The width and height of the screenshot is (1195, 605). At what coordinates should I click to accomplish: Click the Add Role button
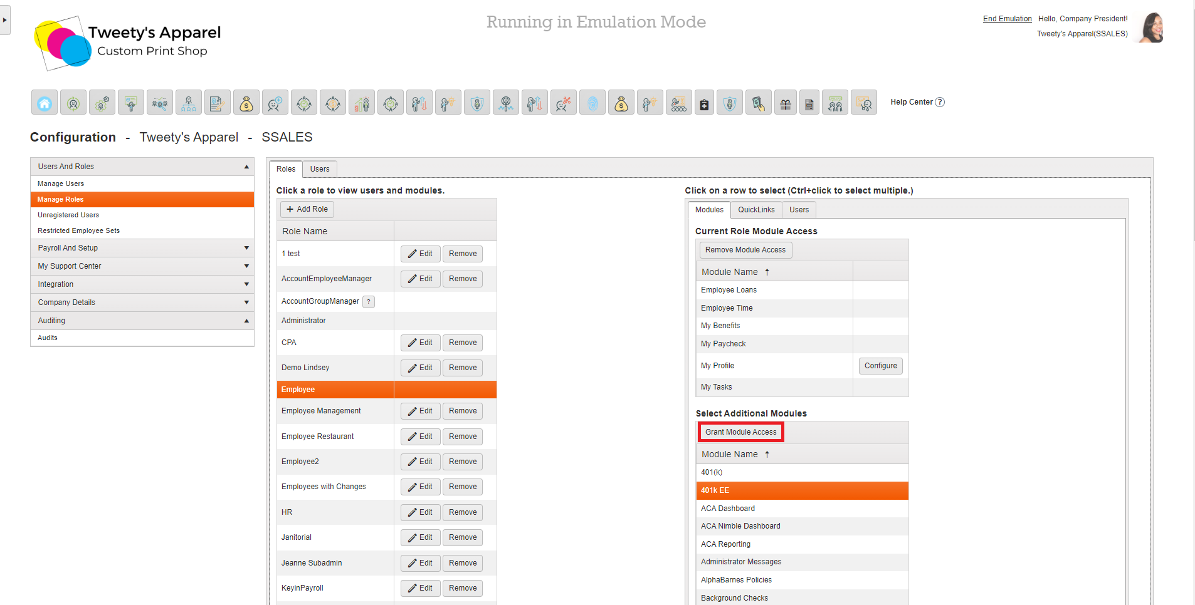click(x=307, y=209)
